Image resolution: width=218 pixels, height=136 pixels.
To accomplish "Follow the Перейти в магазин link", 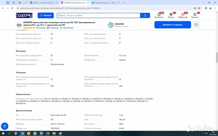I will pos(121,26).
